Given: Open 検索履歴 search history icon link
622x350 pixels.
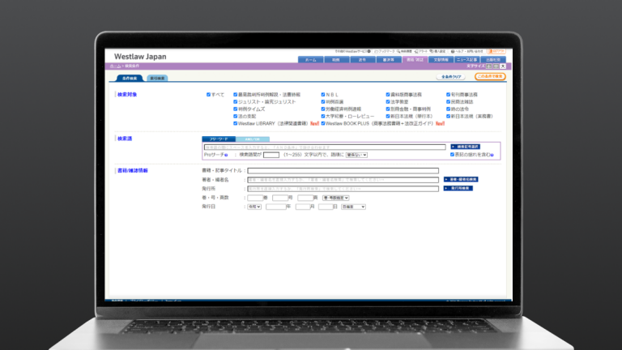Looking at the screenshot, I should coord(404,51).
